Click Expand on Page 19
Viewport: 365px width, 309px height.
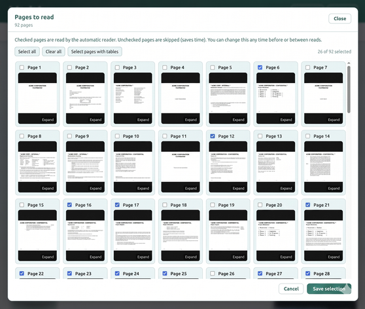click(x=239, y=257)
